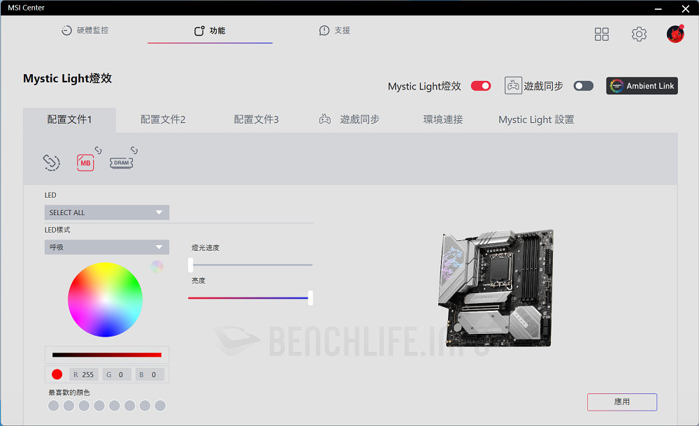Image resolution: width=699 pixels, height=426 pixels.
Task: Expand the 呼吸 LED style dropdown
Action: tap(107, 247)
